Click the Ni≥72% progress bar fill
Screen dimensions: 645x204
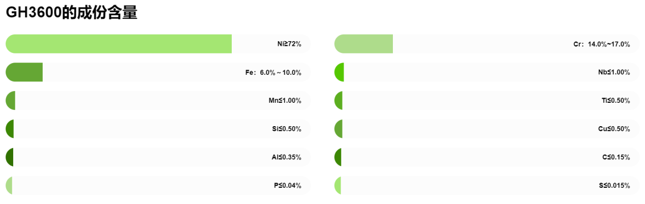[118, 44]
